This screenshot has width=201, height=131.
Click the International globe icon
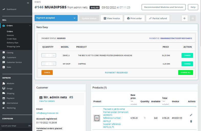(x=4, y=103)
